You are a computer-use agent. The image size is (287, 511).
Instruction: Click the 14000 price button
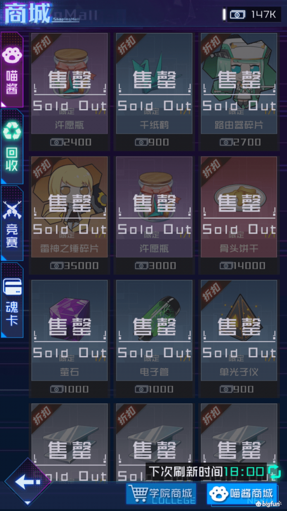pyautogui.click(x=239, y=266)
